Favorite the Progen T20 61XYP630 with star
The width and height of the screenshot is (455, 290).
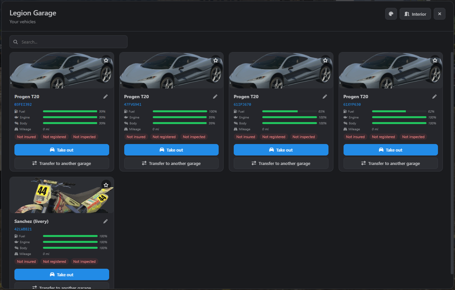(x=435, y=61)
